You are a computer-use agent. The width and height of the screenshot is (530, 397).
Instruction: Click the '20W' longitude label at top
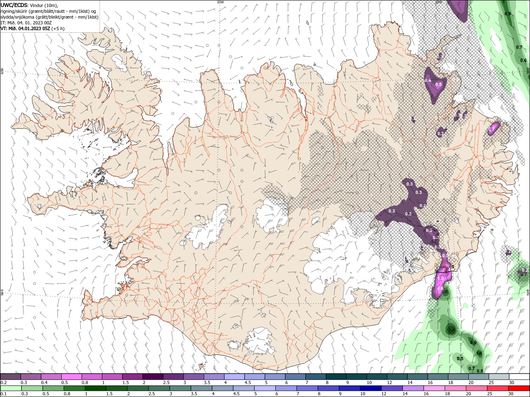[220, 2]
